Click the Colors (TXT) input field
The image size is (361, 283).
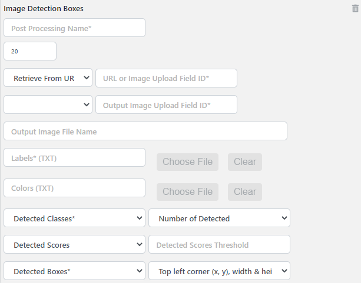pos(74,188)
